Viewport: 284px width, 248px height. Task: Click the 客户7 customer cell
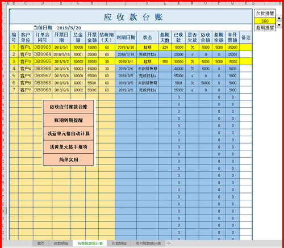pos(26,90)
